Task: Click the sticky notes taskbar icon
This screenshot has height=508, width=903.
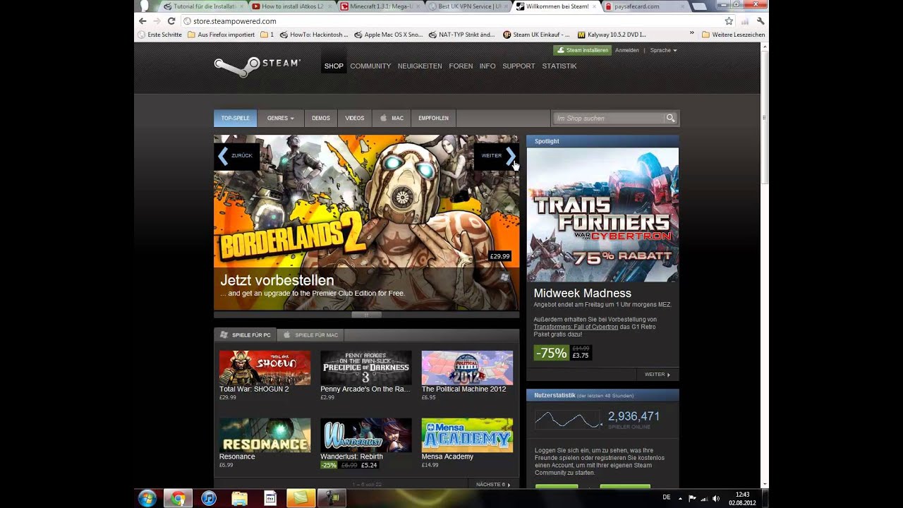Action: click(301, 499)
